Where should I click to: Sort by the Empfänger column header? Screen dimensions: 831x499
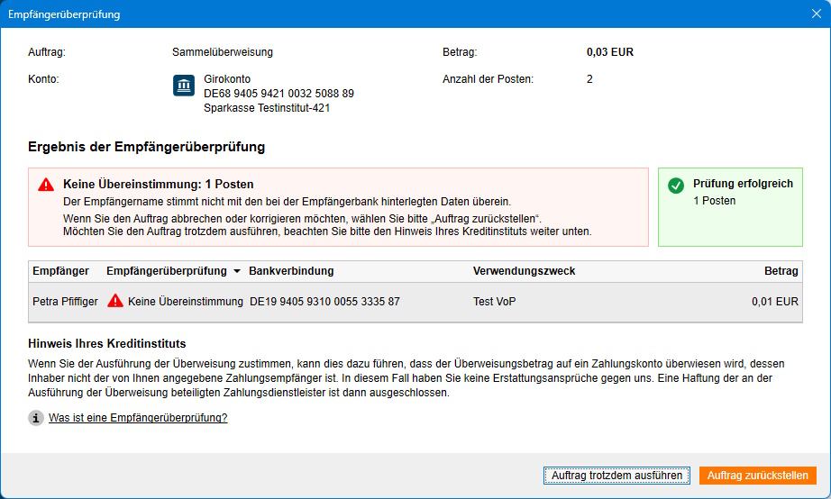pyautogui.click(x=60, y=271)
